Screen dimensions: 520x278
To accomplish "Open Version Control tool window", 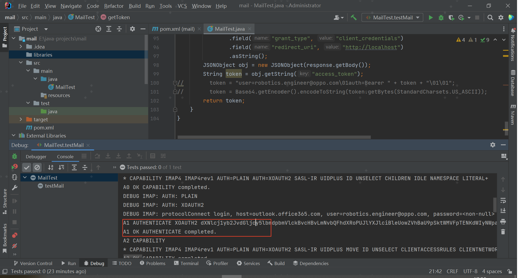I will [x=33, y=263].
